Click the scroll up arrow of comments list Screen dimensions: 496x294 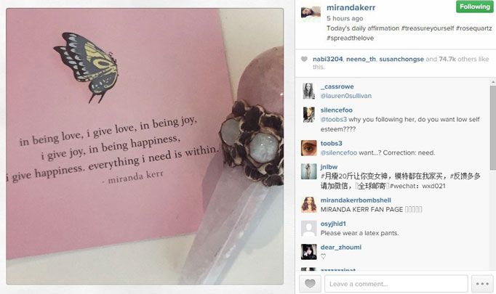pyautogui.click(x=493, y=82)
